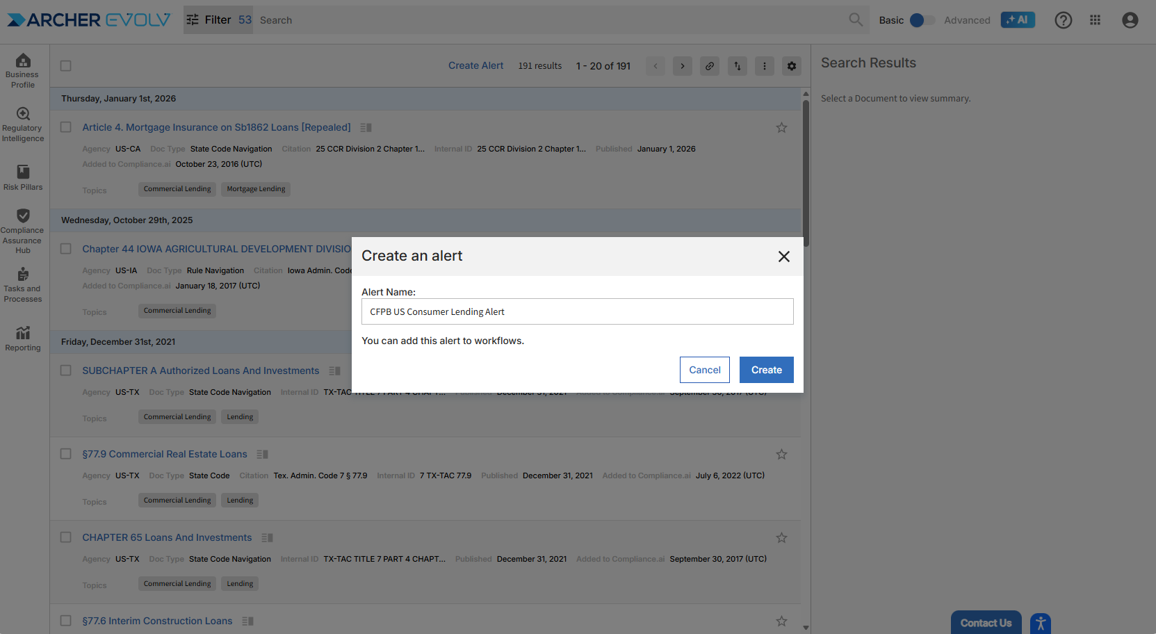Open the AI assistant button
This screenshot has width=1156, height=634.
pyautogui.click(x=1017, y=20)
